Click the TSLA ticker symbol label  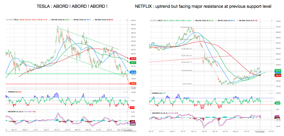point(16,20)
